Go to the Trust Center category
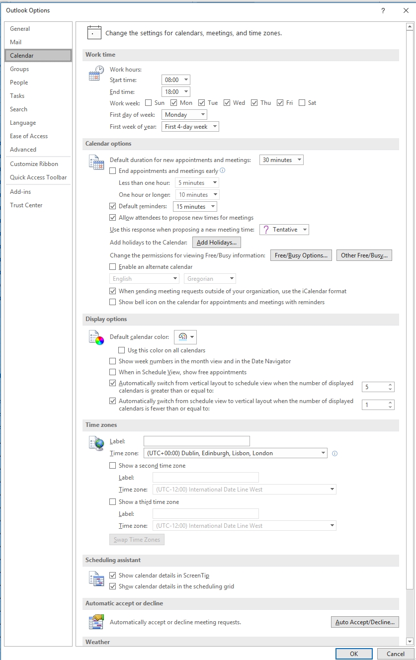Viewport: 416px width, 660px height. point(38,205)
